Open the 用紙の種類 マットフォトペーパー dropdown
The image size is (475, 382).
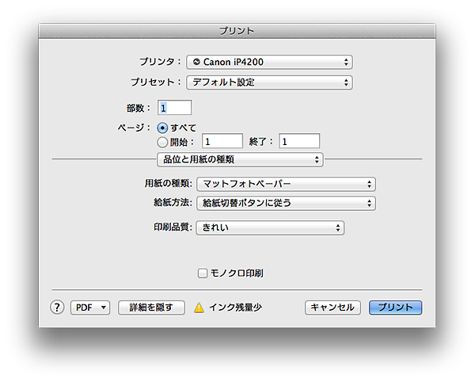pos(286,184)
